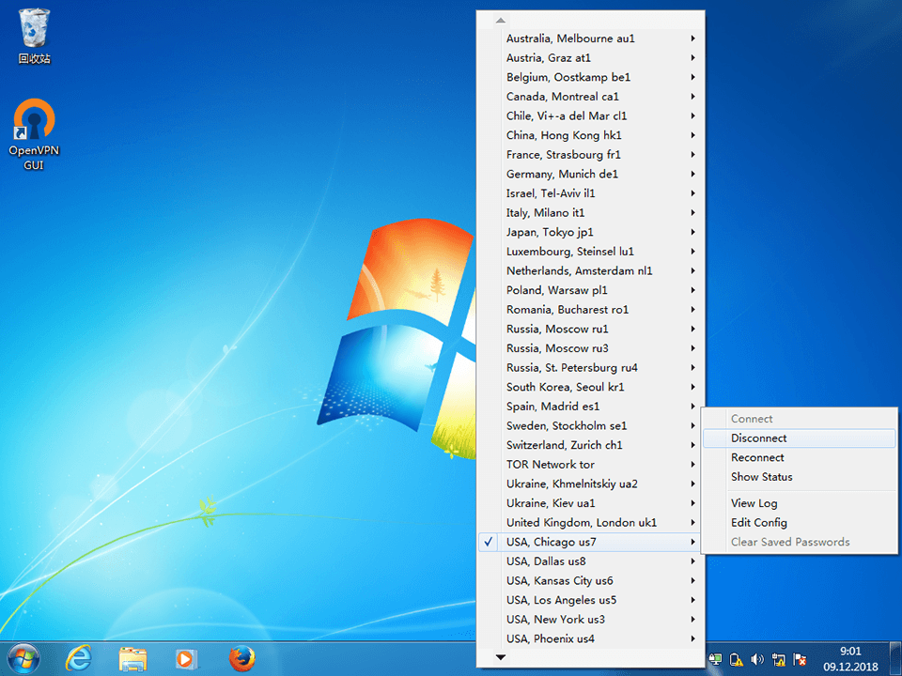
Task: Open the Recycle Bin desktop icon
Action: pos(34,37)
